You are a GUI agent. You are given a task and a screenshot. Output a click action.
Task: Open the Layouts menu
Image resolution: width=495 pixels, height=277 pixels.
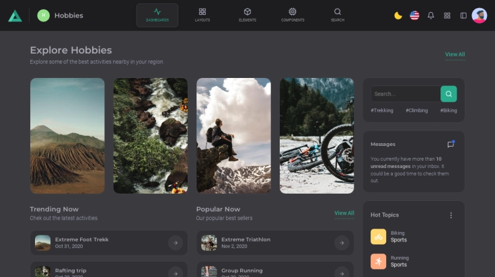click(202, 15)
